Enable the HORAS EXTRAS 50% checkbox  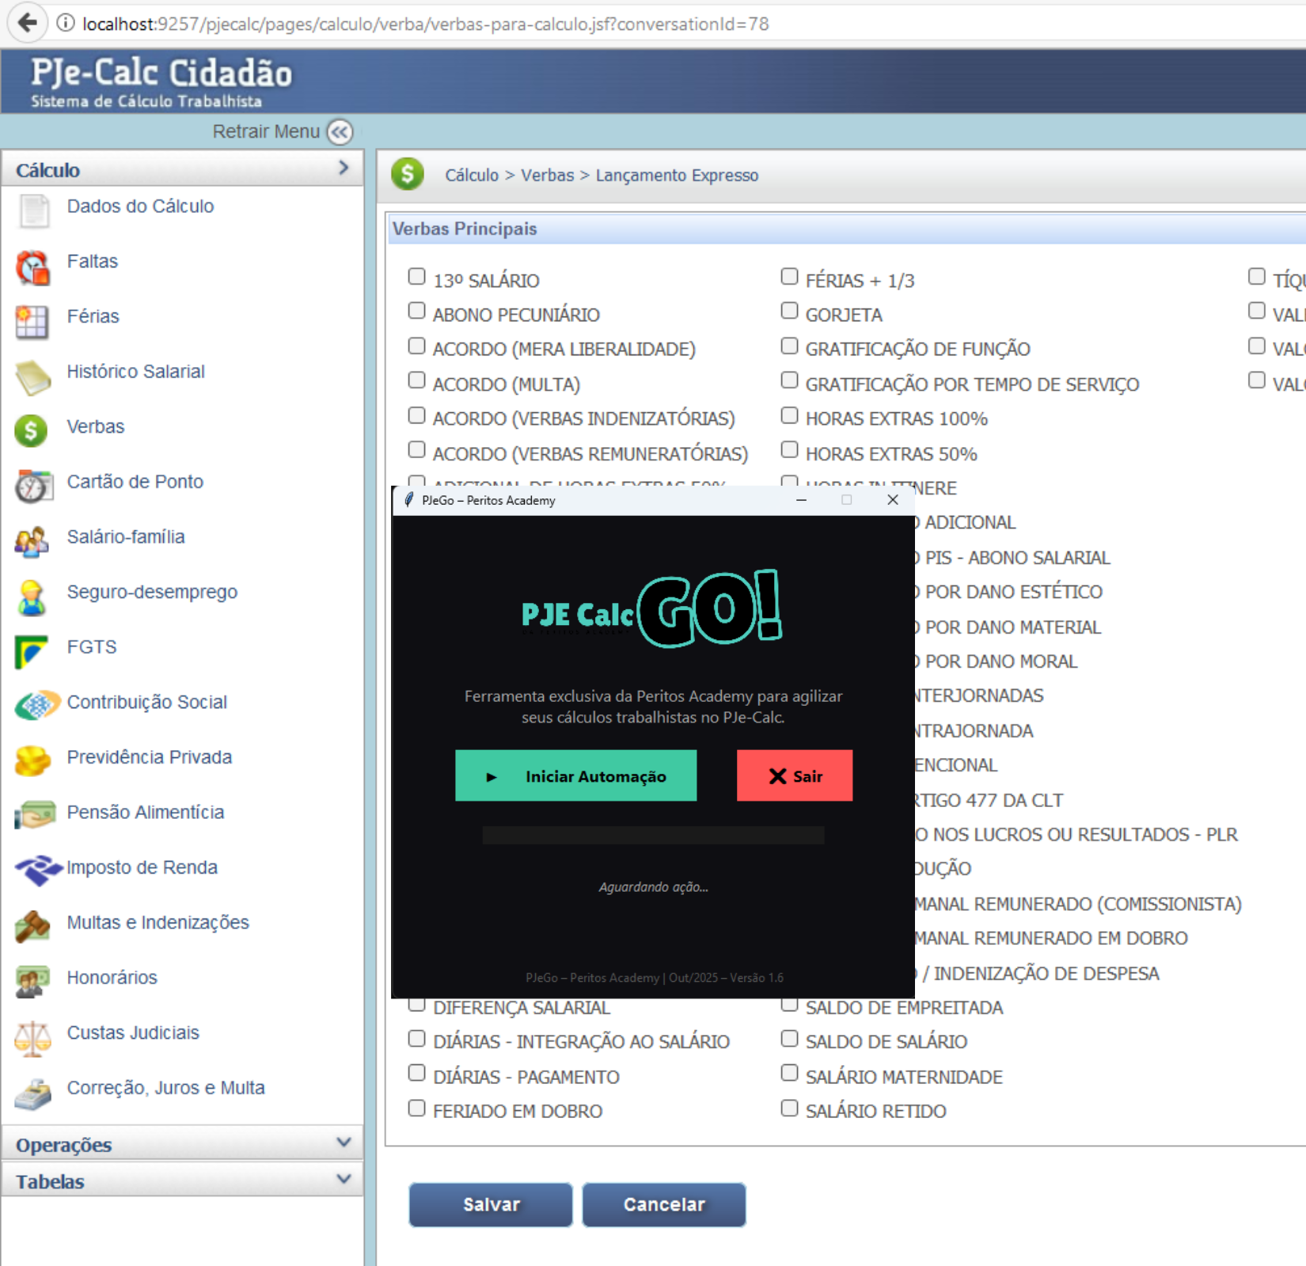[x=789, y=450]
